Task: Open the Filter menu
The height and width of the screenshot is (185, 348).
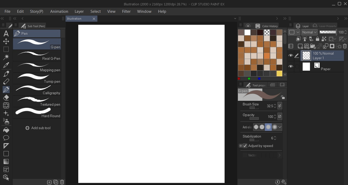Action: coord(126,11)
